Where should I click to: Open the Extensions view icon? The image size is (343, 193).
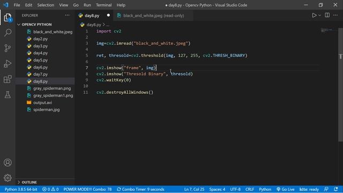click(x=8, y=79)
